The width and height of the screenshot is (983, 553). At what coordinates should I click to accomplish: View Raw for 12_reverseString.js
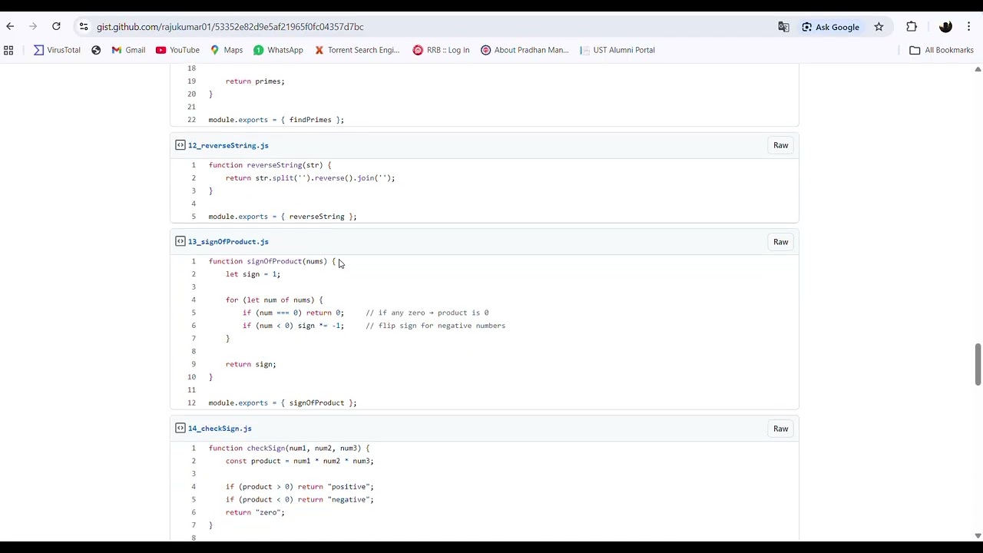pyautogui.click(x=780, y=145)
